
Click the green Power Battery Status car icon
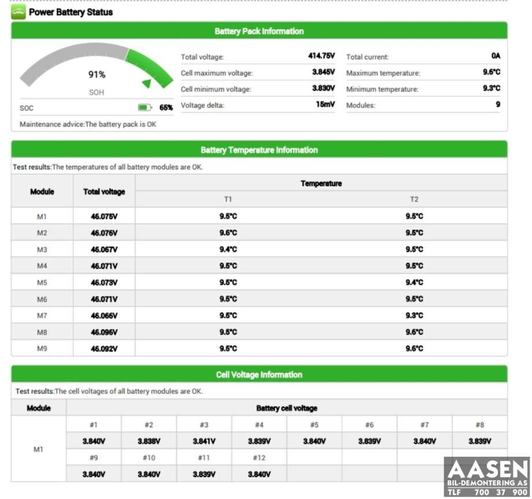point(19,12)
